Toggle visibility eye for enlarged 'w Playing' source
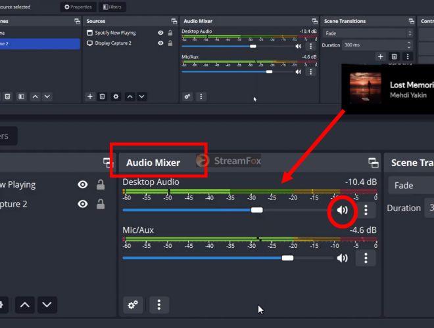The image size is (434, 328). coord(82,184)
